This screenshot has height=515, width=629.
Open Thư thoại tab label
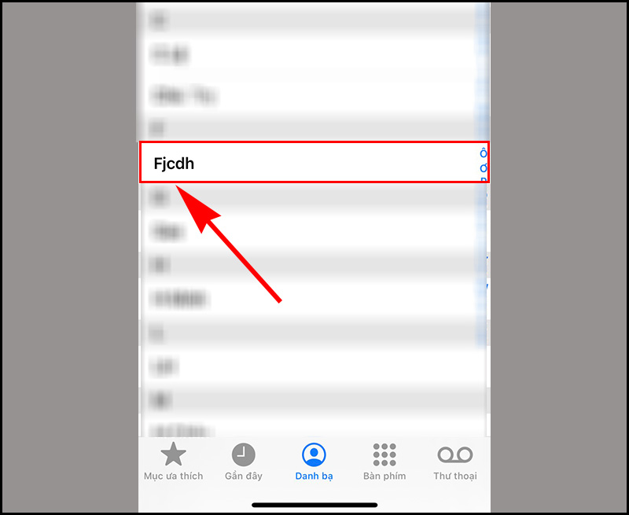pos(455,476)
